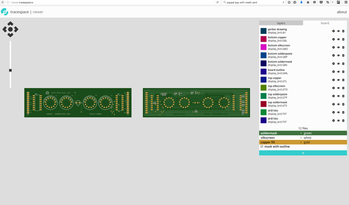Click the browser URL address bar
This screenshot has width=349, height=205.
(x=112, y=2)
